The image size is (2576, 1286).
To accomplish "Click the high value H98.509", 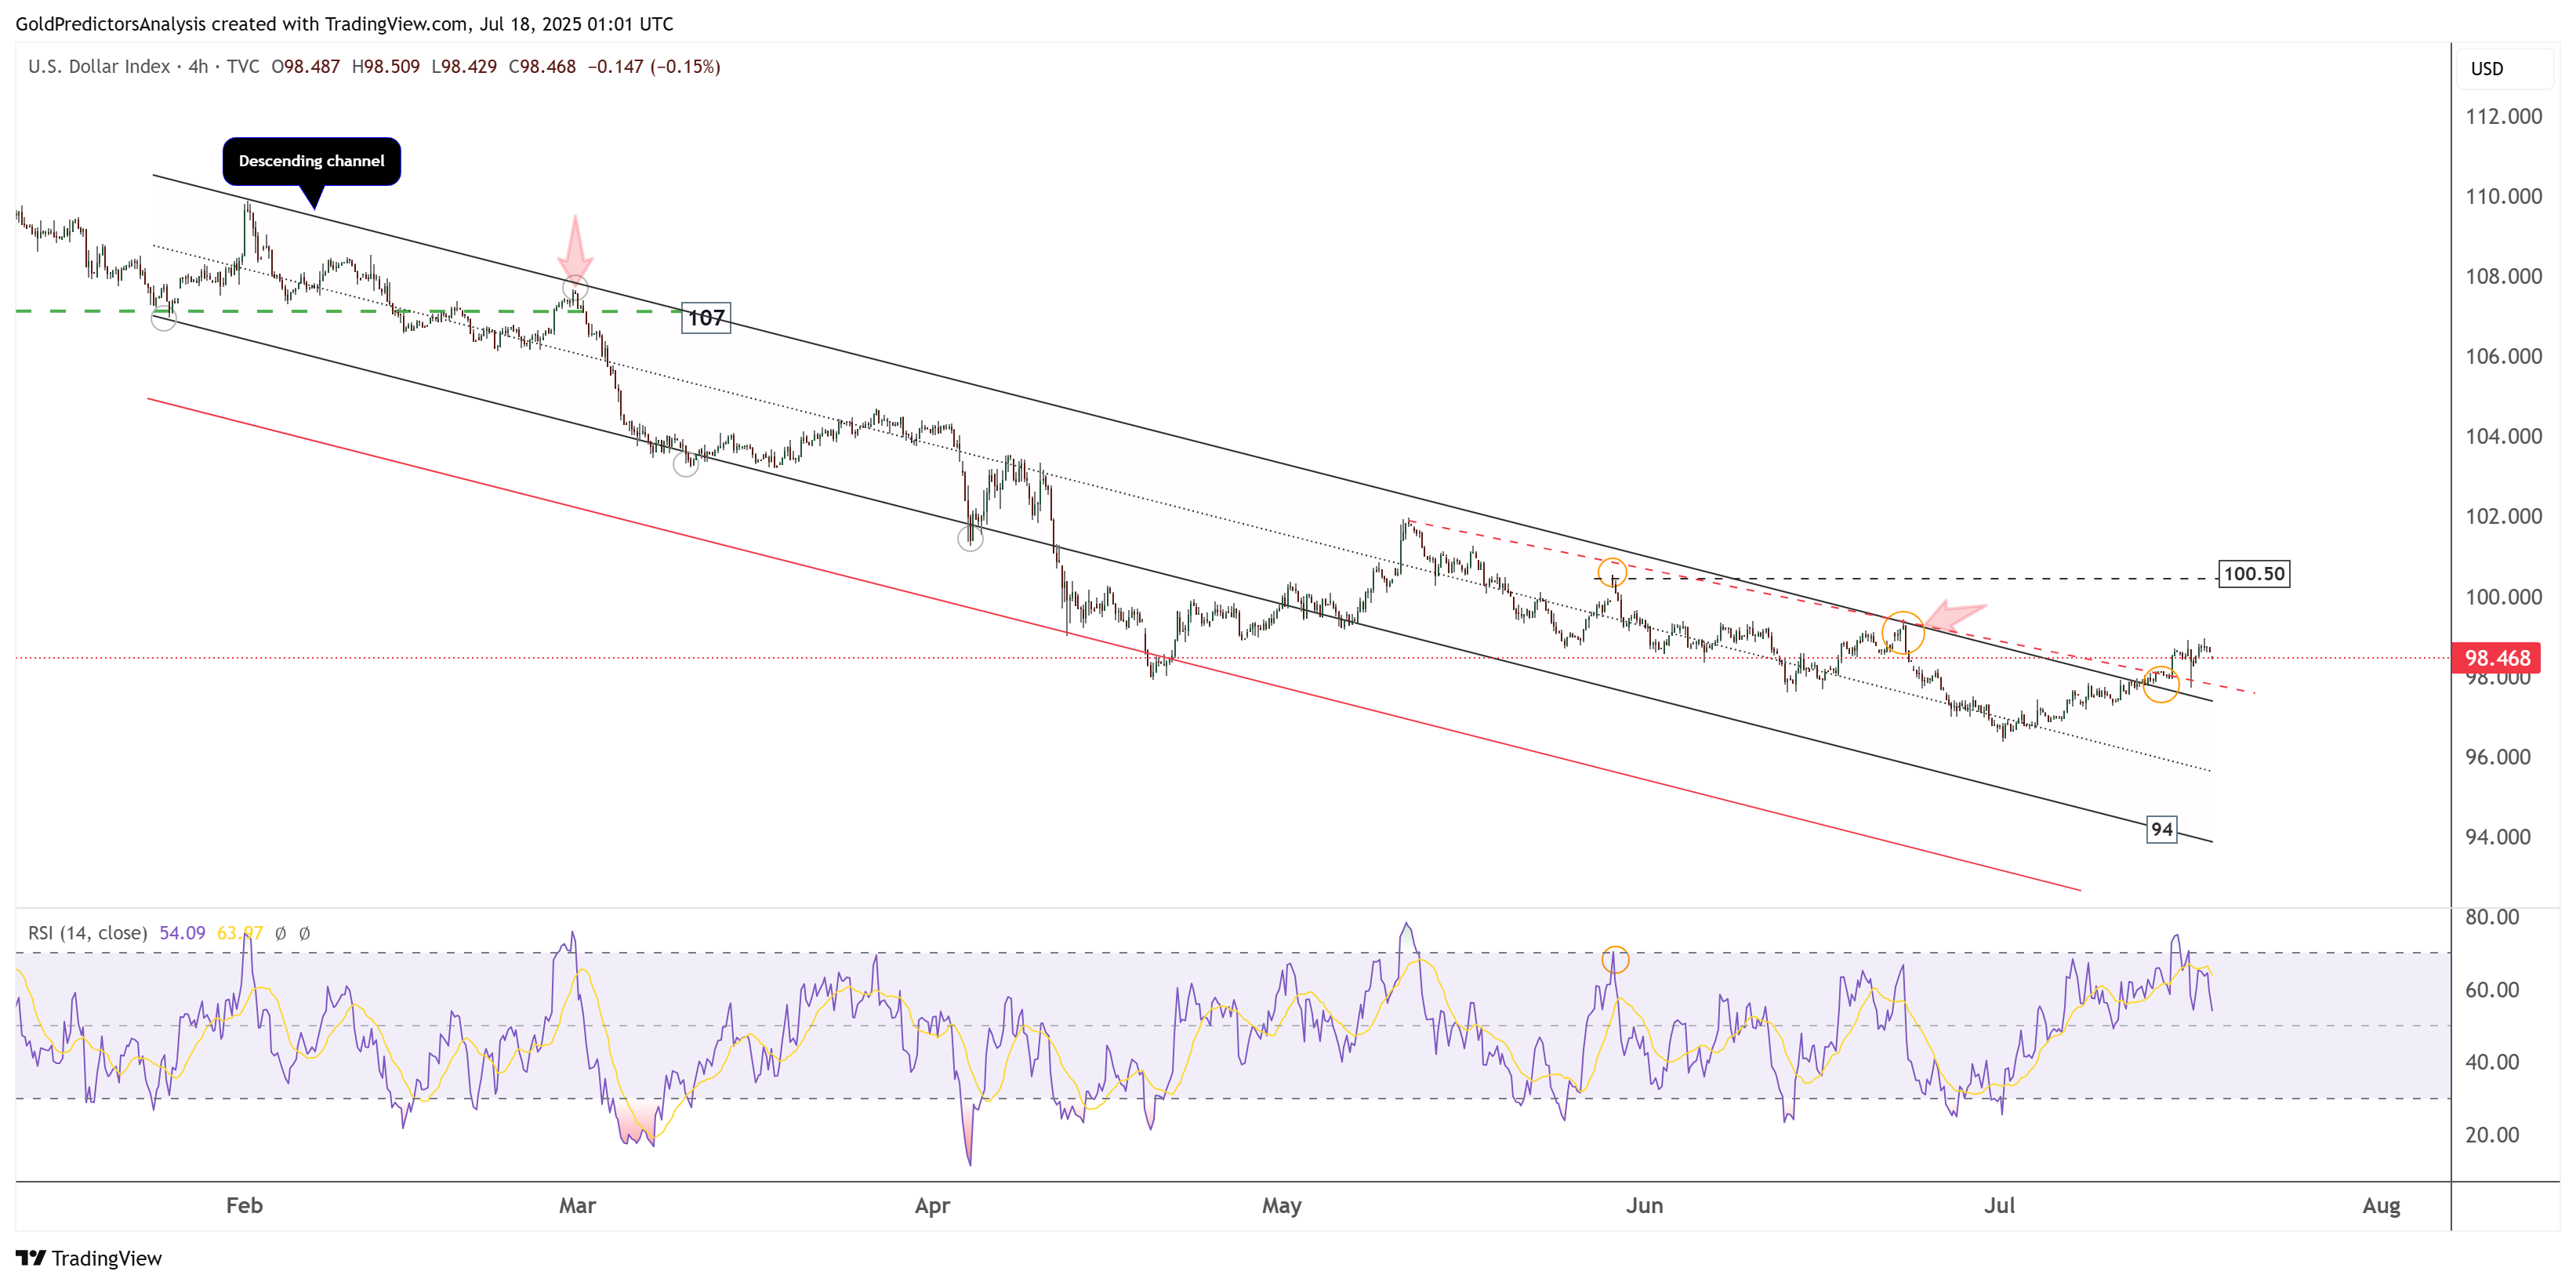I will tap(385, 67).
